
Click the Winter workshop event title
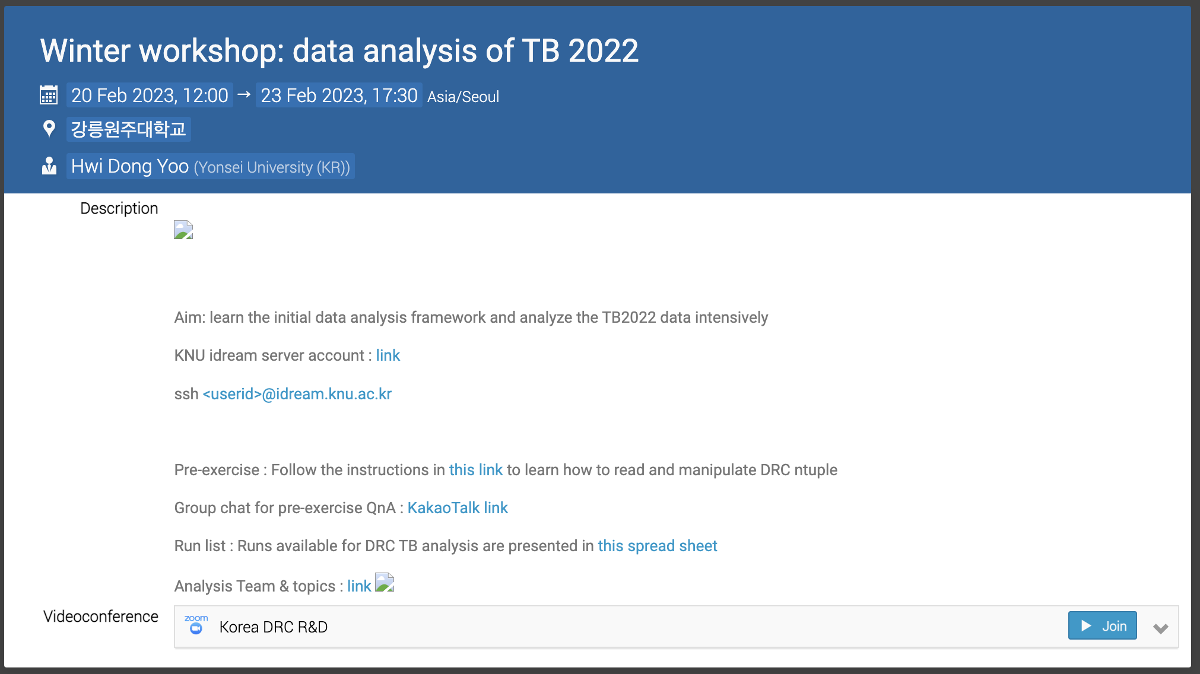click(339, 51)
